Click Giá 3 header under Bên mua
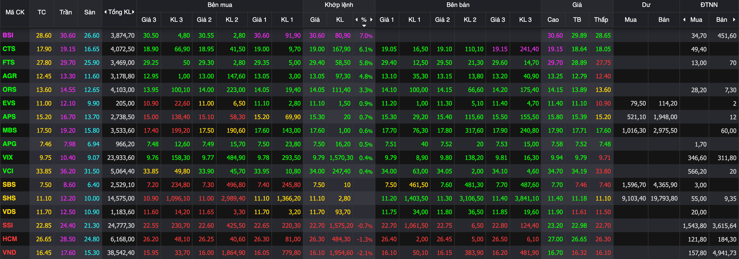 pos(149,19)
